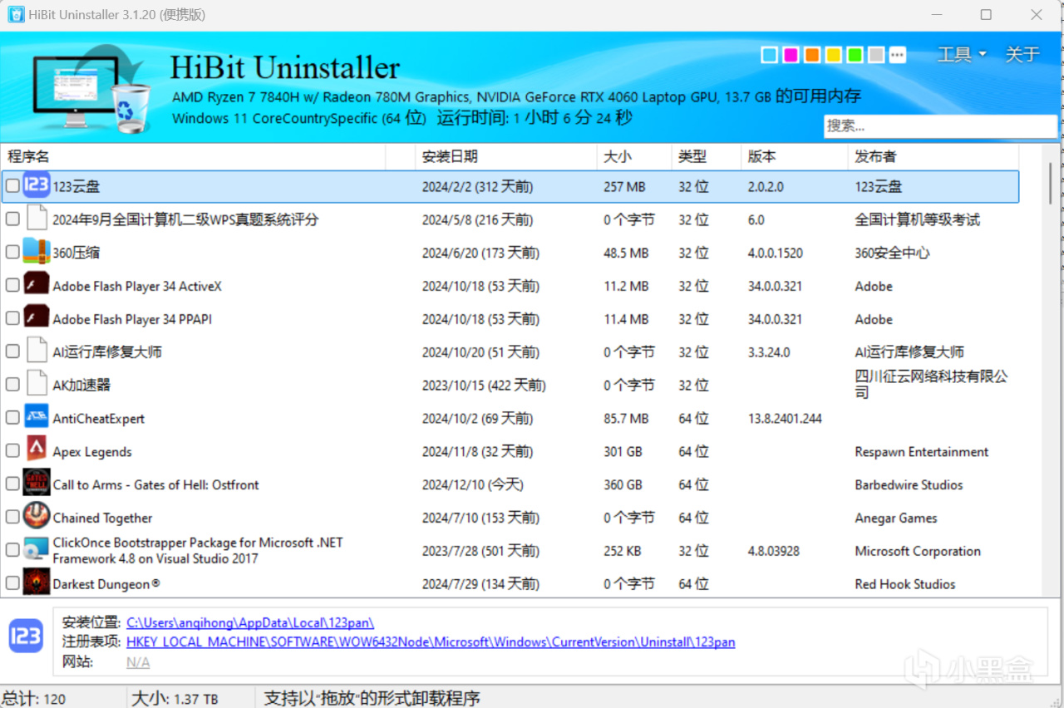
Task: Choose the gray theme color swatch
Action: click(876, 55)
